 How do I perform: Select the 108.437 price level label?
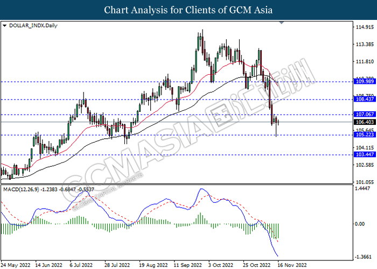click(365, 99)
